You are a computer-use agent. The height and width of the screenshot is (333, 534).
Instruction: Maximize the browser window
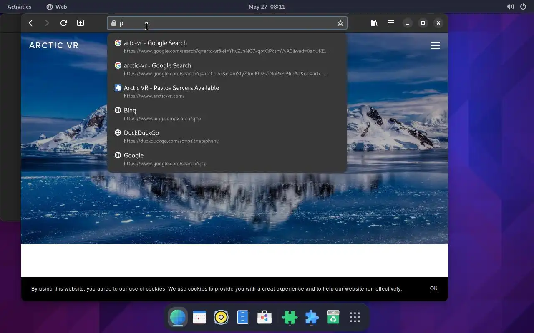click(x=423, y=23)
